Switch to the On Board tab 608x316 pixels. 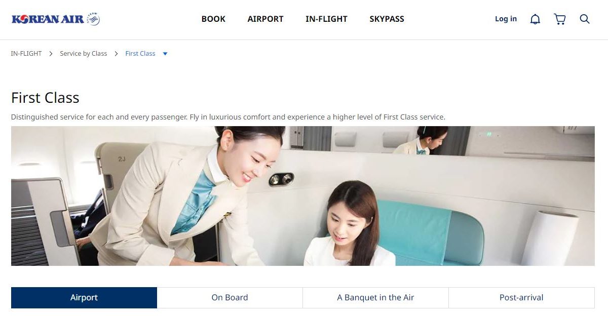[x=230, y=298]
